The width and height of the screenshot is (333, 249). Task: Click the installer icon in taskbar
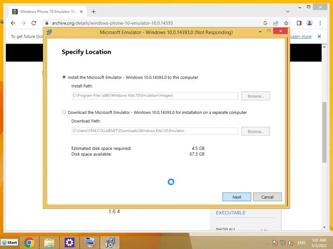(x=110, y=243)
